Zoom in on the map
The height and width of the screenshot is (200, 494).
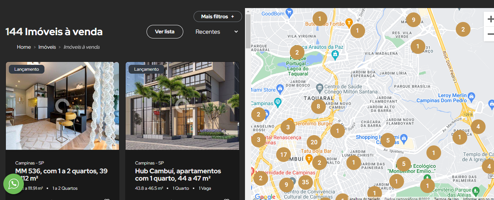click(x=490, y=19)
